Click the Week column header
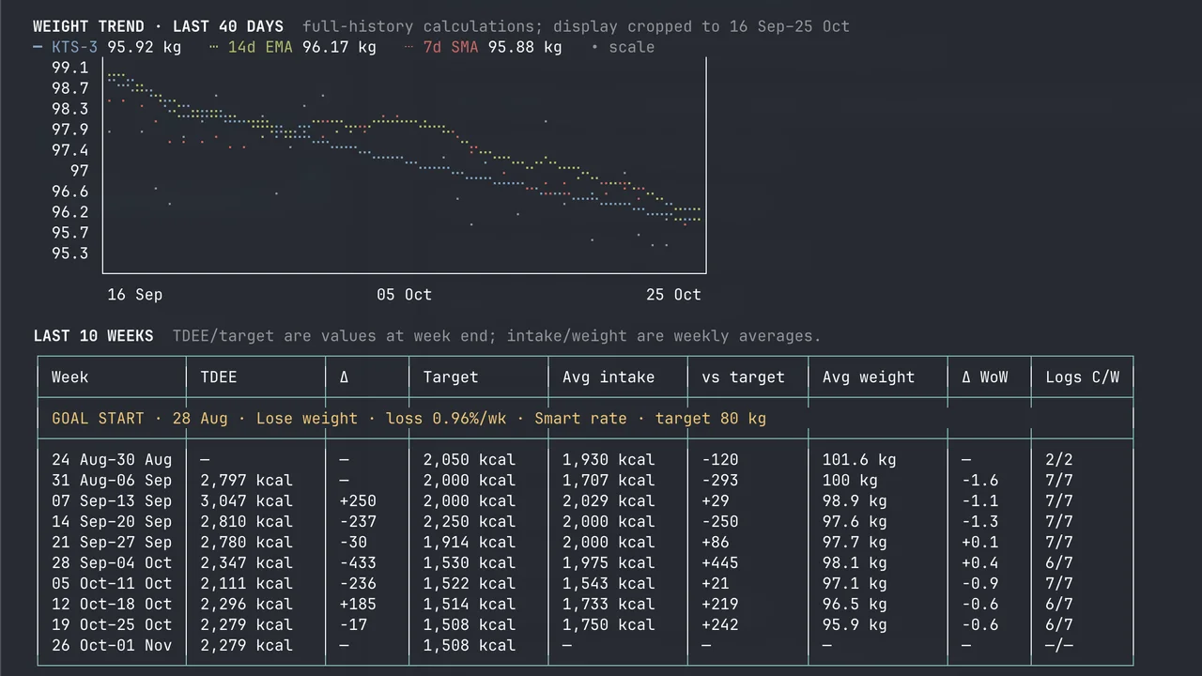 coord(69,377)
